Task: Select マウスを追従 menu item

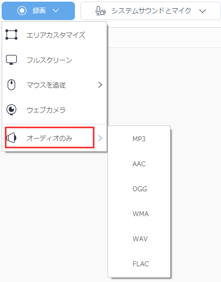Action: [54, 85]
